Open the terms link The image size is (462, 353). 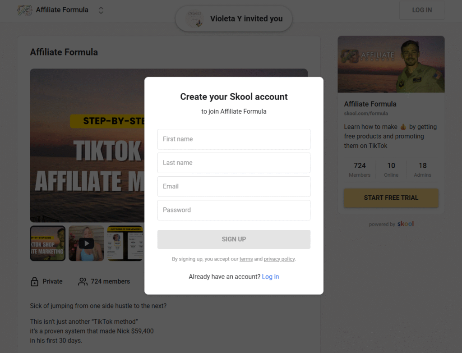click(246, 259)
